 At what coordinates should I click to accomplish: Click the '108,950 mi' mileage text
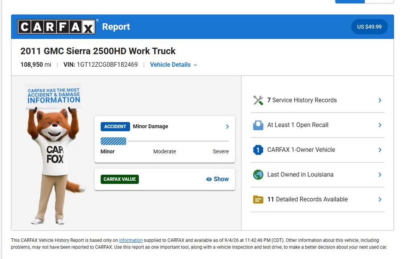(36, 65)
